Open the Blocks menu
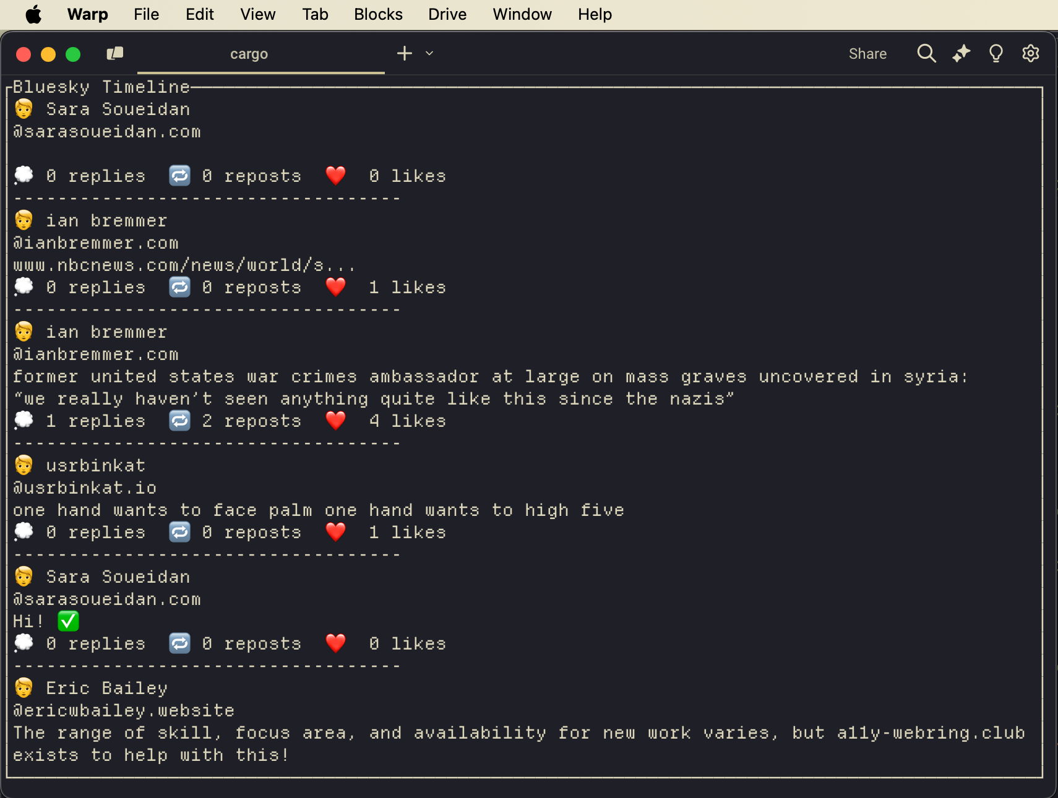This screenshot has height=798, width=1058. coord(378,14)
